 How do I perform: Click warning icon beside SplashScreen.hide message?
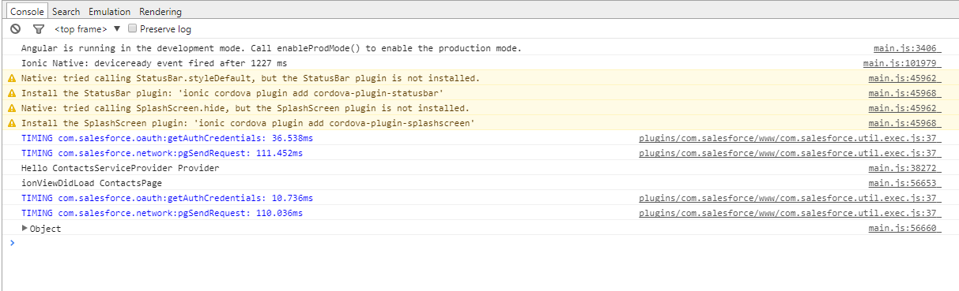pyautogui.click(x=11, y=108)
